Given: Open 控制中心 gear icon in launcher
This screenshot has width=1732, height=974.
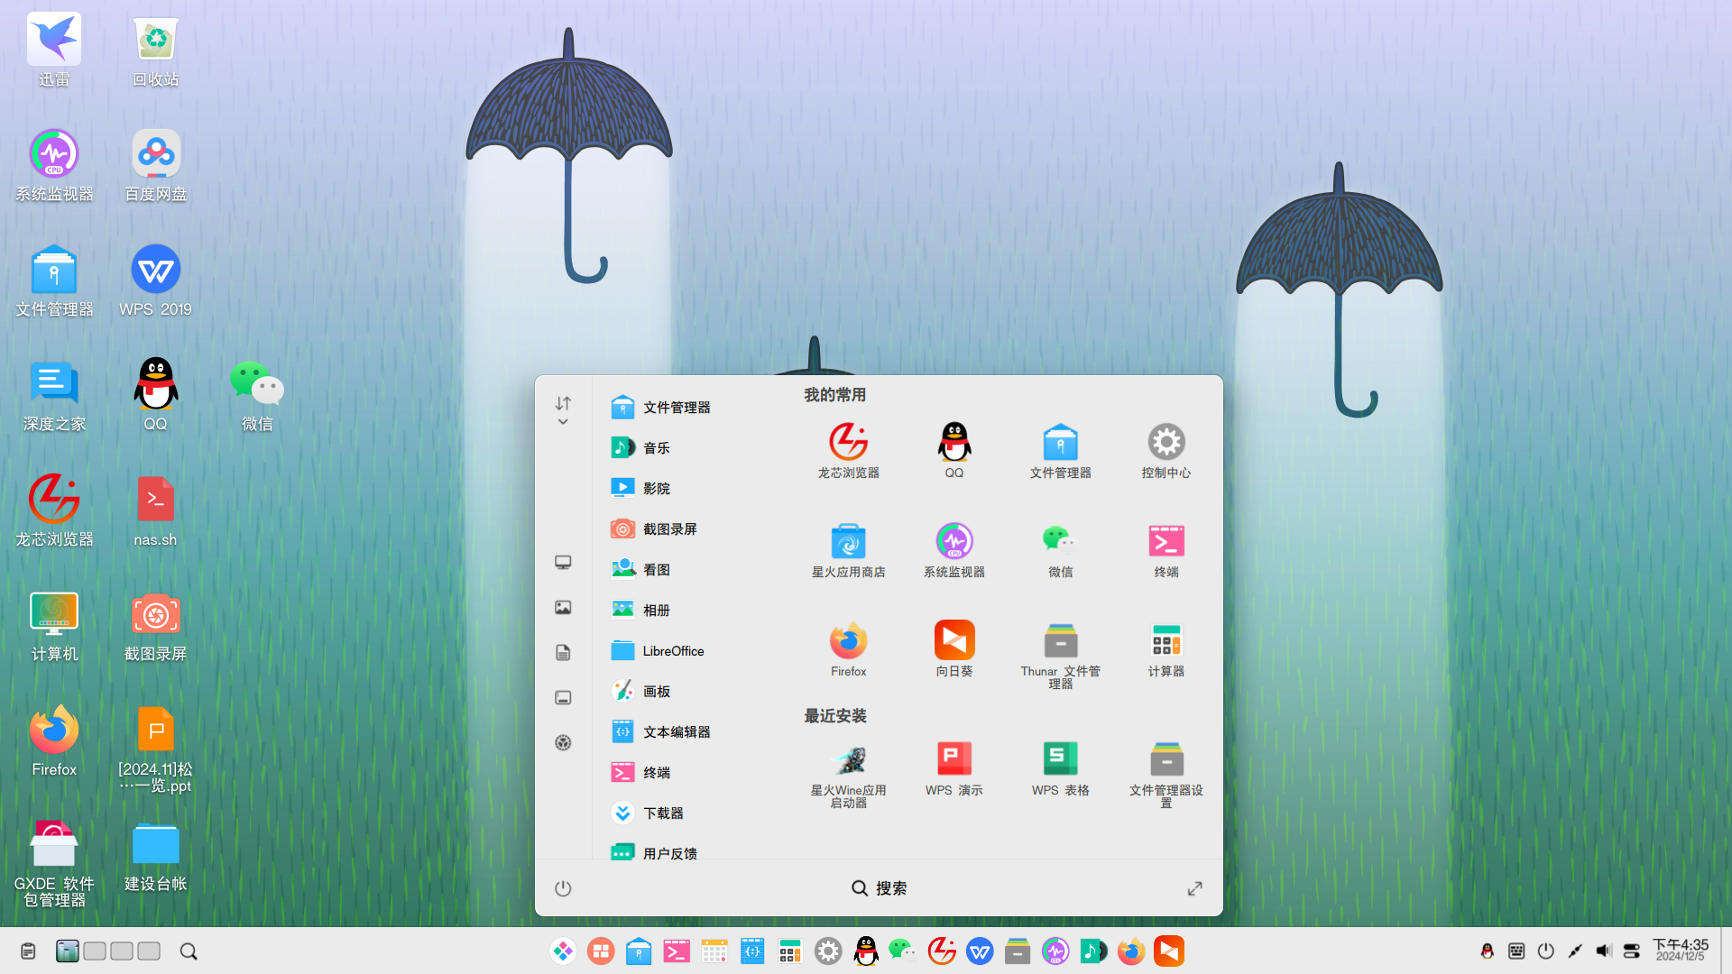Looking at the screenshot, I should coord(1166,450).
